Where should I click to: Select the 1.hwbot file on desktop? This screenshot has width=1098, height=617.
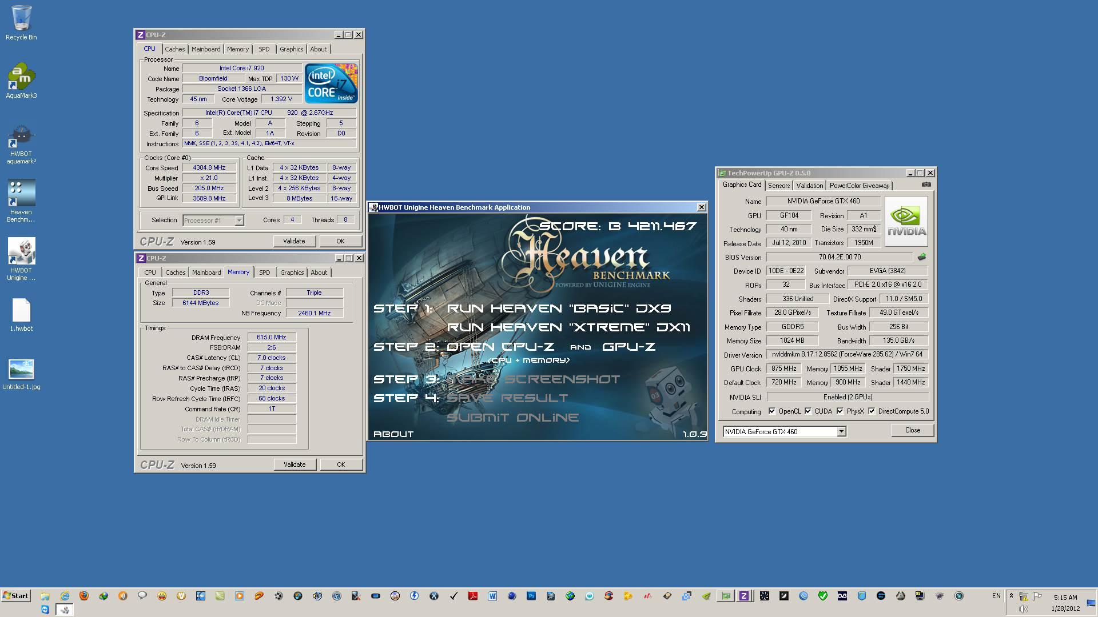pos(21,315)
